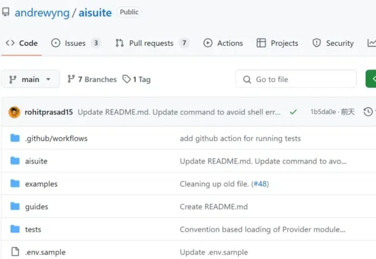Open the Security tab
Screen dimensions: 376x259
click(x=333, y=43)
